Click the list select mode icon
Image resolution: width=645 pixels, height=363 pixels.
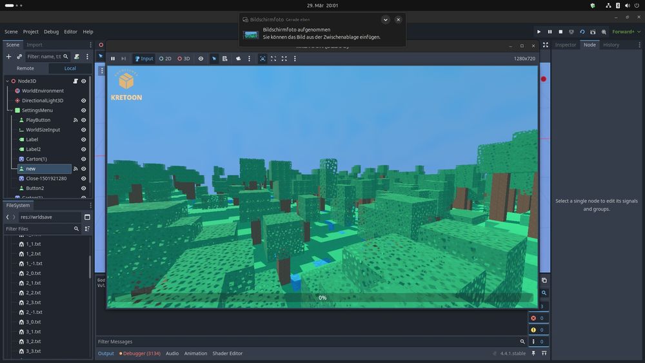pos(225,59)
